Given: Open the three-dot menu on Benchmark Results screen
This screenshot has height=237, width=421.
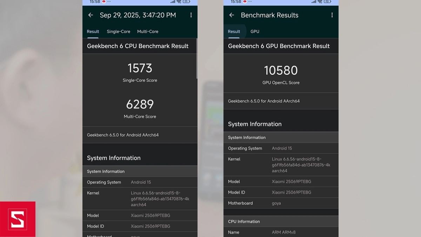Looking at the screenshot, I should pos(332,15).
